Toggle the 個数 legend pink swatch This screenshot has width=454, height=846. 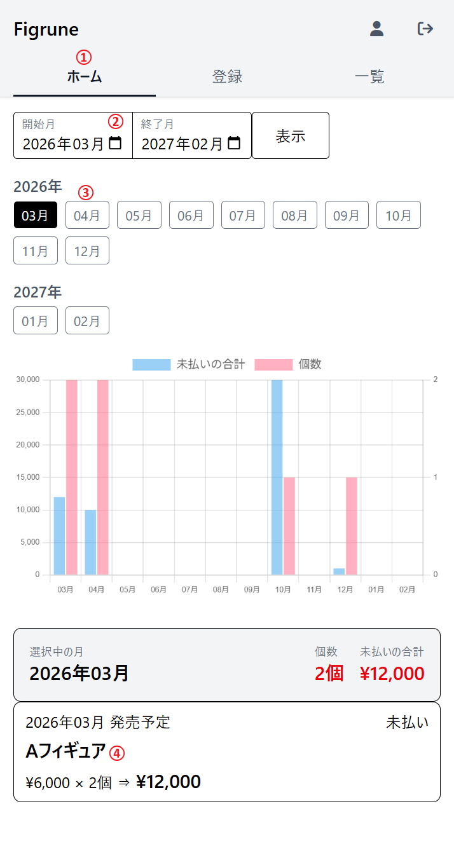tap(273, 364)
